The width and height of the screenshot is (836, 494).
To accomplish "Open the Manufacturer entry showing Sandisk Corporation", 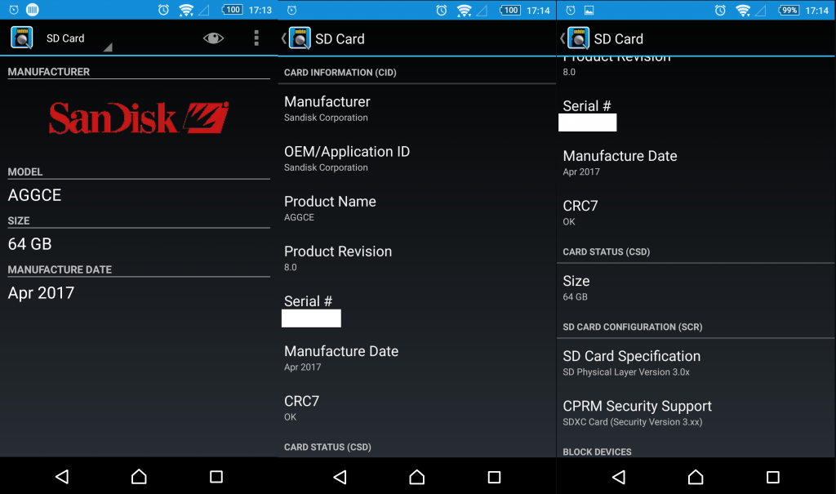I will coord(417,109).
